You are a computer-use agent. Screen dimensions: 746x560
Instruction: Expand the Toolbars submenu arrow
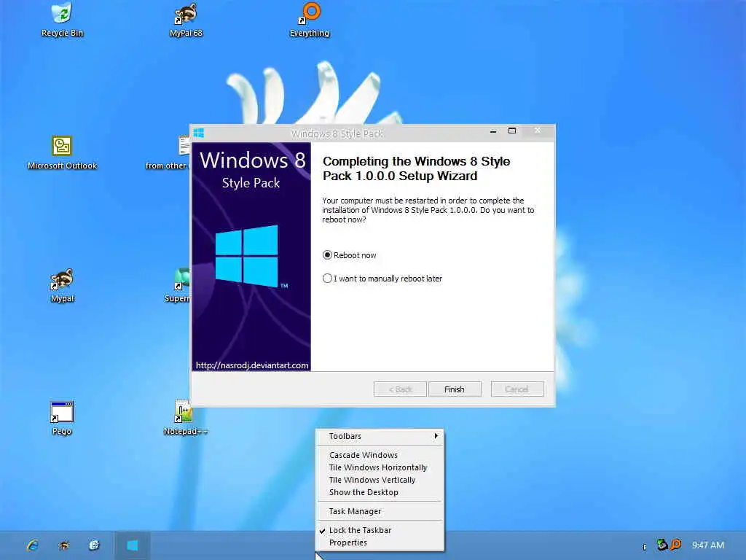[436, 436]
